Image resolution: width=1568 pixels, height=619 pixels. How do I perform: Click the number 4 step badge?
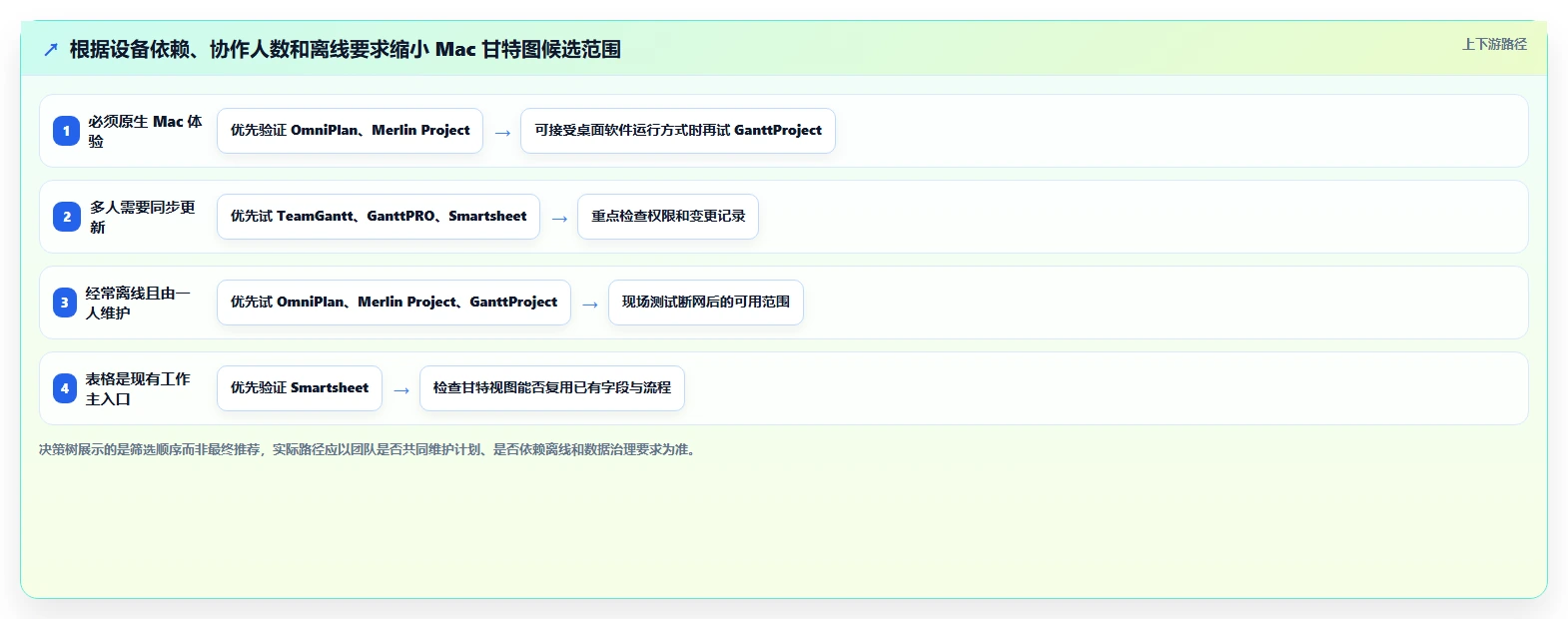[x=65, y=388]
